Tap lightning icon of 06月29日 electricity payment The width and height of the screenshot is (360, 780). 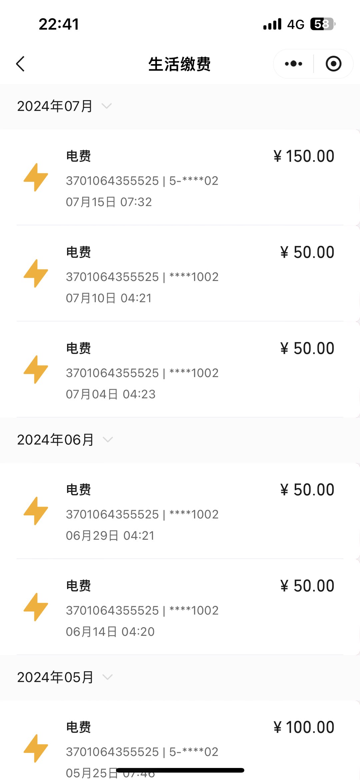[36, 511]
